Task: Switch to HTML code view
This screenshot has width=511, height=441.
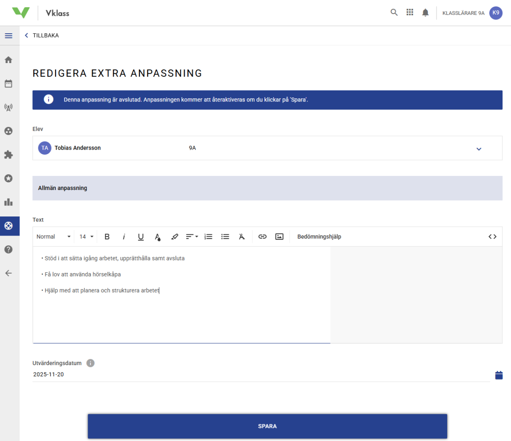Action: (492, 236)
